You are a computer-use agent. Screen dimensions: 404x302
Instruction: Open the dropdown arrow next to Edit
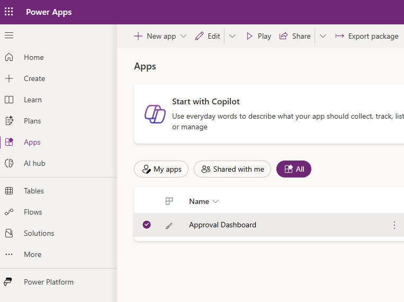(x=232, y=36)
